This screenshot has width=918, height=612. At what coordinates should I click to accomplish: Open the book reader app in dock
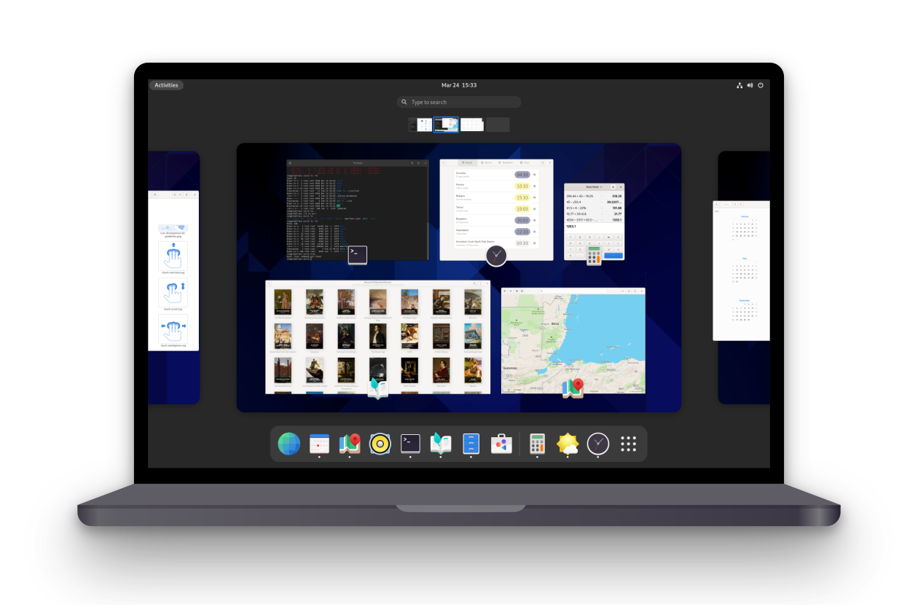pyautogui.click(x=441, y=444)
